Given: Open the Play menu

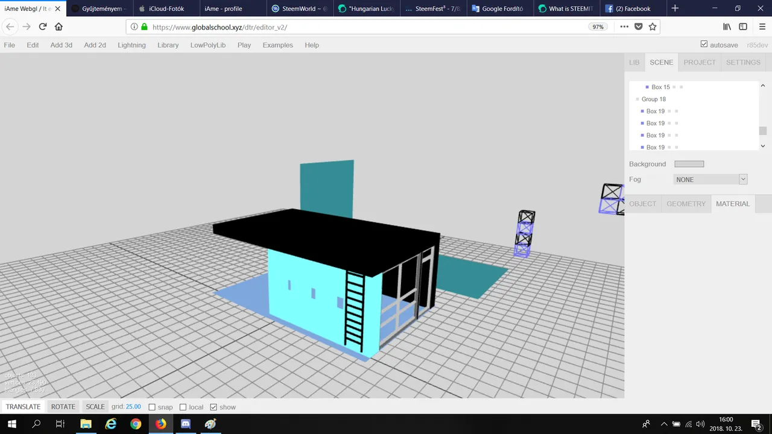Looking at the screenshot, I should [244, 45].
